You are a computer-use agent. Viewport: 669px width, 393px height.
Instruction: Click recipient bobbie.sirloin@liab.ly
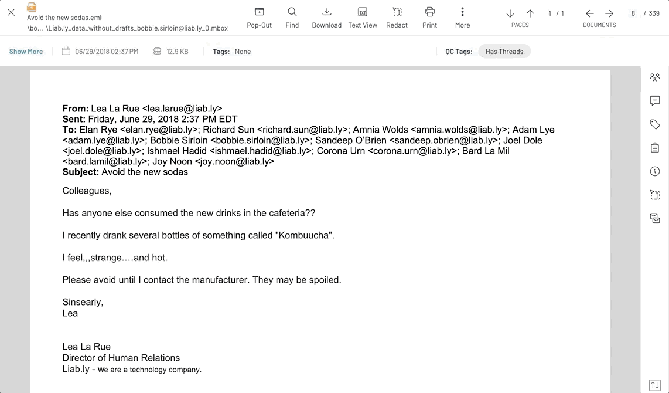260,141
